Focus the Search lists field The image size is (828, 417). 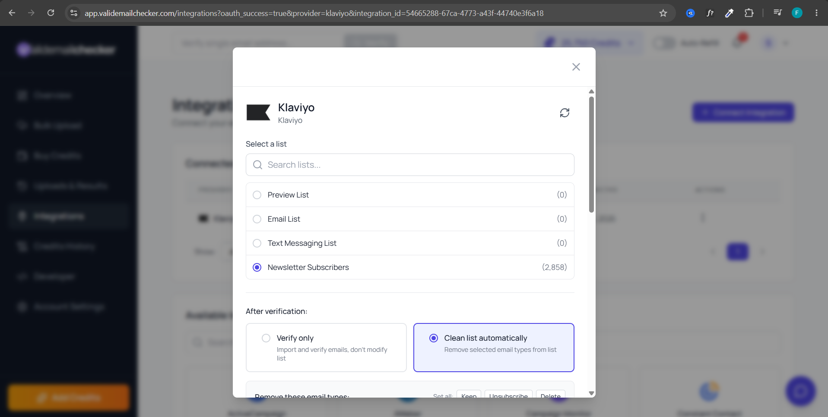pos(410,165)
